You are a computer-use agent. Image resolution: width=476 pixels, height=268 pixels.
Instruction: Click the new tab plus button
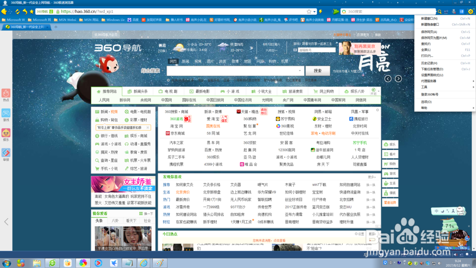tap(56, 27)
